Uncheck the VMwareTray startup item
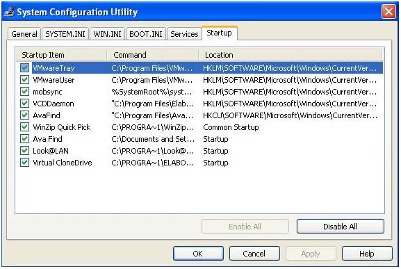Screen dimensions: 401x269 [24, 67]
